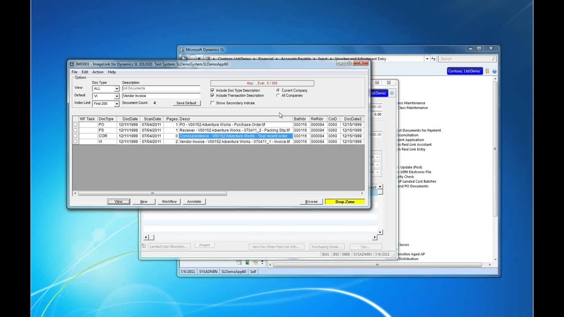The width and height of the screenshot is (564, 317).
Task: Open the File menu in ImageLink
Action: 74,72
